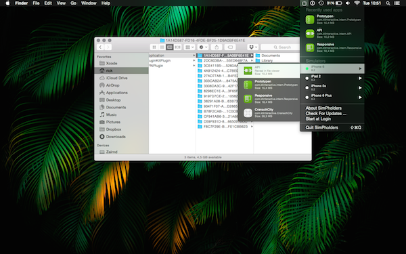Open the volume control in menu bar

[348, 3]
